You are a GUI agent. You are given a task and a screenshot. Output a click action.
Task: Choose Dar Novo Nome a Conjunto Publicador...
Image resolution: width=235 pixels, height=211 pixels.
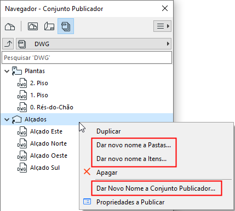click(156, 188)
